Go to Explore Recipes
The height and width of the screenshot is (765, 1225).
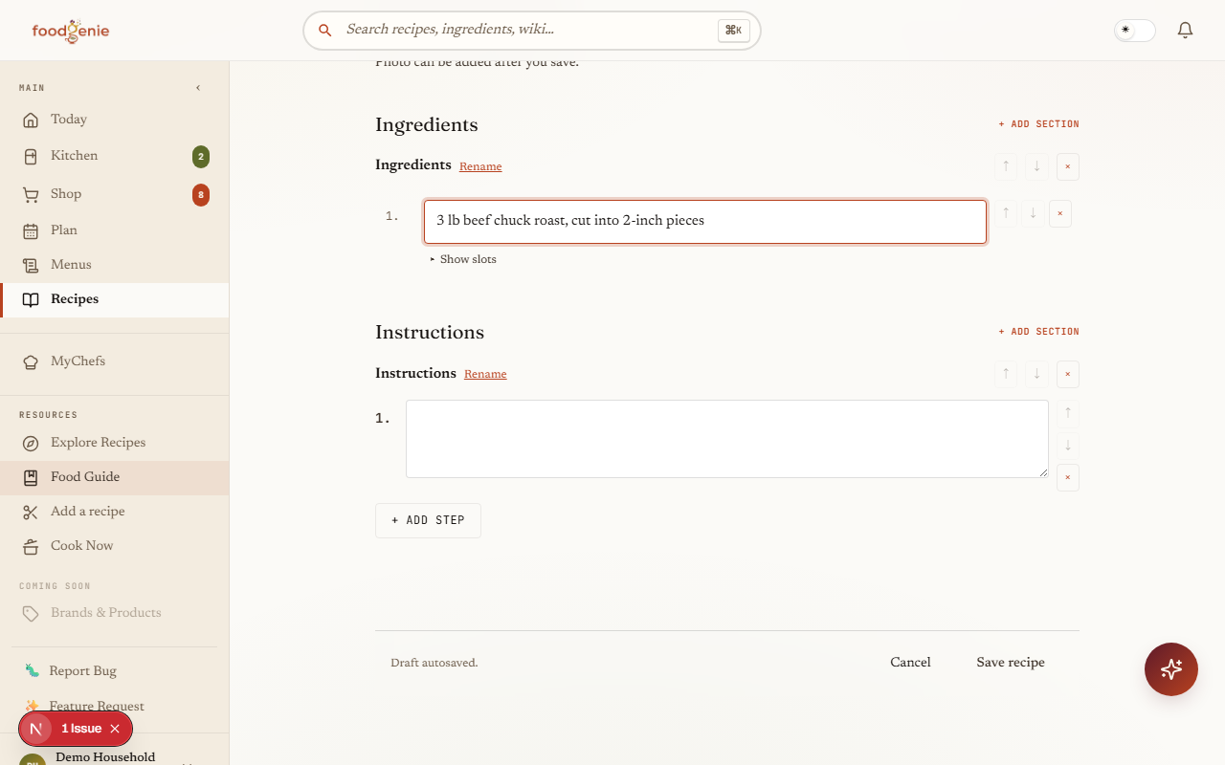click(x=115, y=443)
